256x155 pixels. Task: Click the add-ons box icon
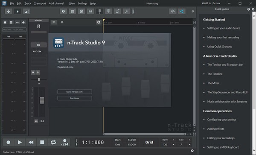tap(117, 11)
